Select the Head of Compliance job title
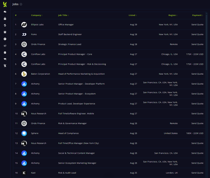Image resolution: width=210 pixels, height=178 pixels. click(69, 133)
